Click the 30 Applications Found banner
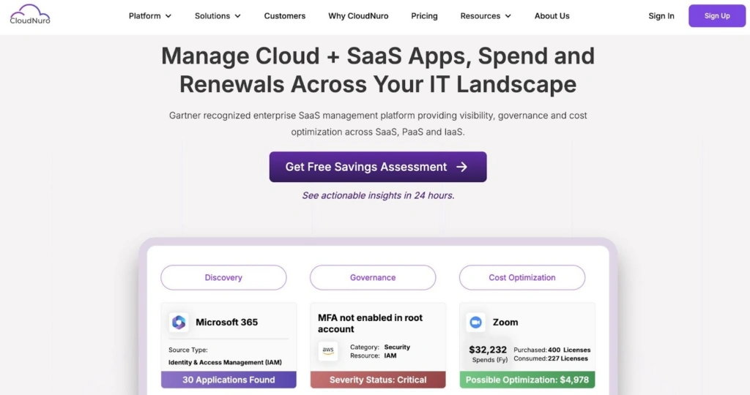750x395 pixels. pyautogui.click(x=229, y=380)
